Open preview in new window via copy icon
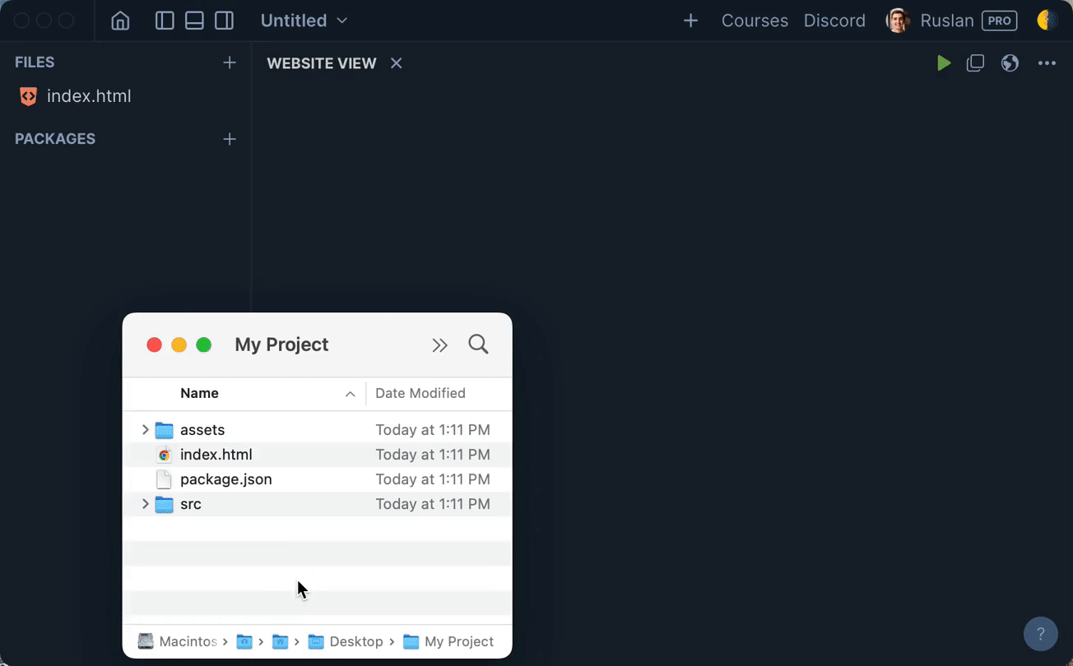 (976, 62)
